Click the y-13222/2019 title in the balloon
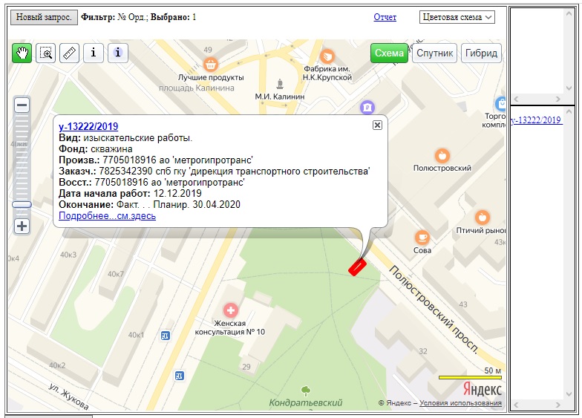The height and width of the screenshot is (418, 582). (x=88, y=126)
